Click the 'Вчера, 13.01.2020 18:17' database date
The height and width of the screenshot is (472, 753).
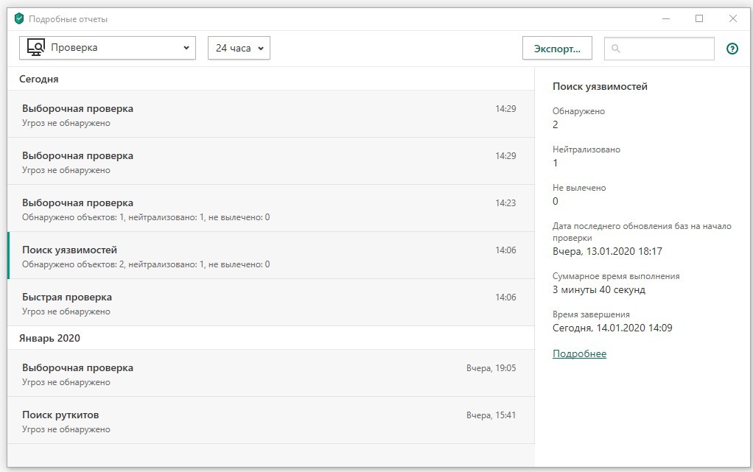pyautogui.click(x=607, y=251)
